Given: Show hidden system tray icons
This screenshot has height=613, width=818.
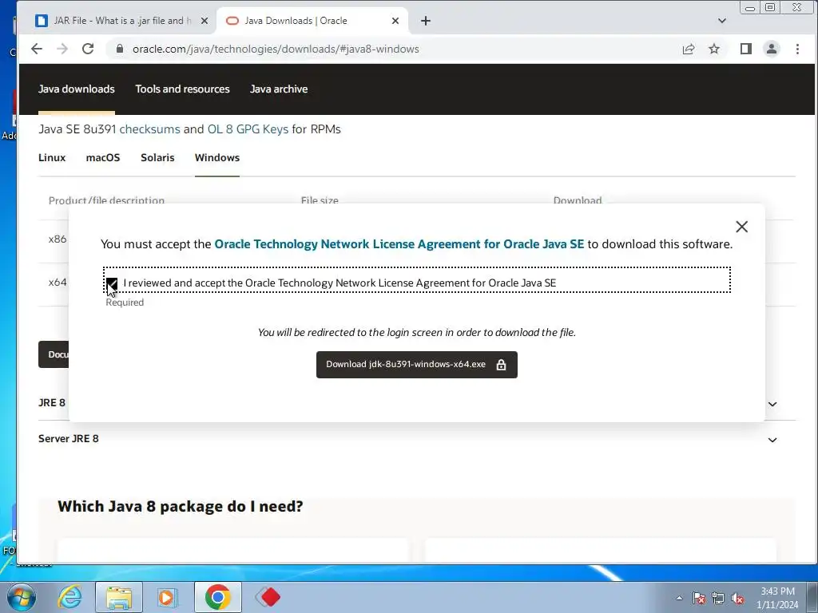Looking at the screenshot, I should [679, 598].
